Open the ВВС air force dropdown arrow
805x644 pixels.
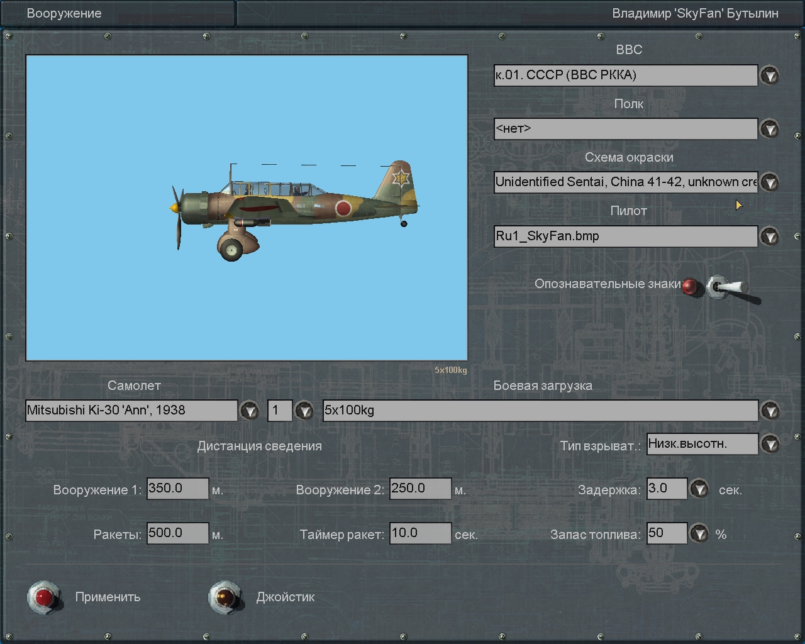point(770,75)
